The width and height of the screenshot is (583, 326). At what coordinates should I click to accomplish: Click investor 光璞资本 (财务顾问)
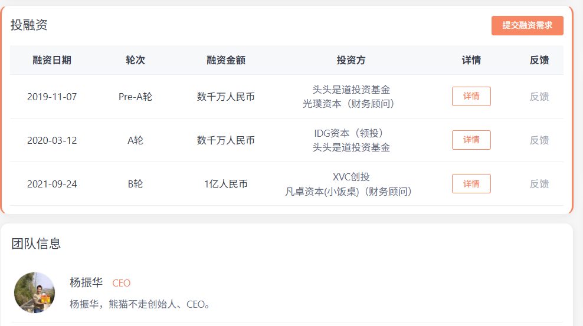(x=348, y=104)
